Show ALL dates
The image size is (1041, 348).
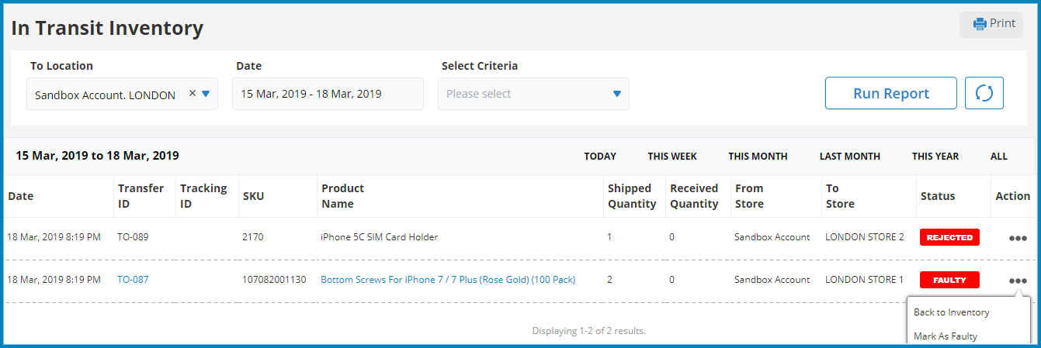coord(999,156)
